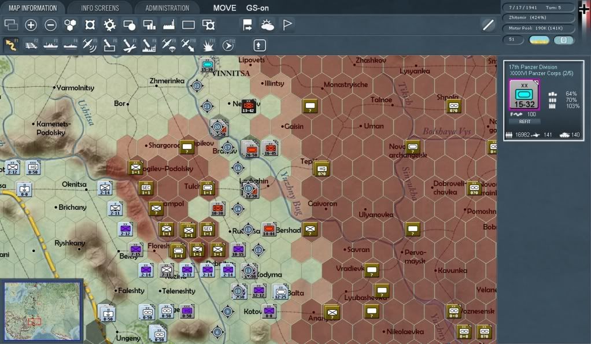Select the 14-44 unit near Bershad
The height and width of the screenshot is (344, 591).
point(269,229)
